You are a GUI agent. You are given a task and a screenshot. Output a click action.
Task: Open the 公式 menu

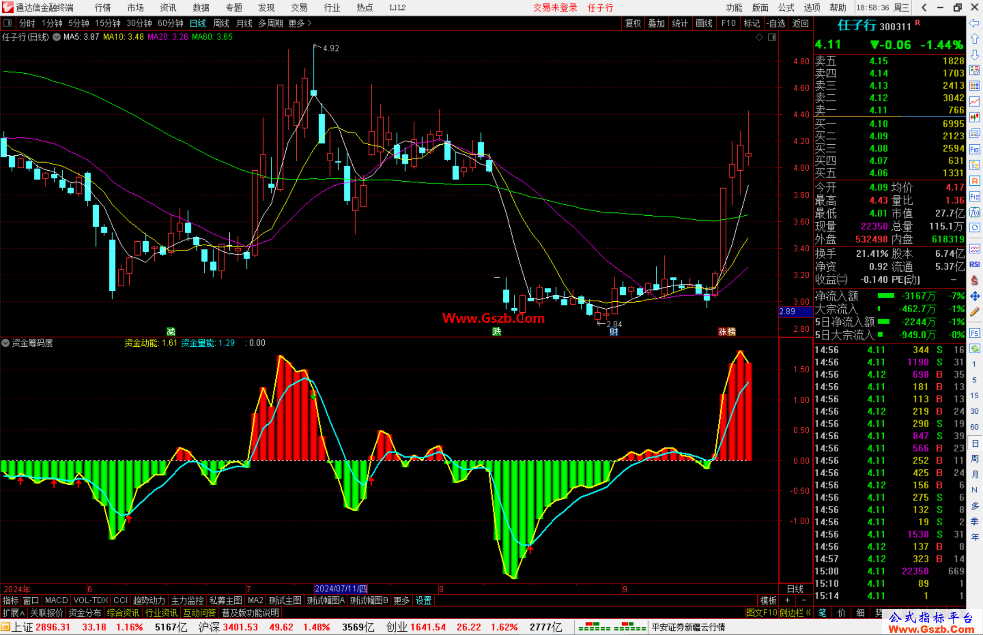click(x=786, y=8)
